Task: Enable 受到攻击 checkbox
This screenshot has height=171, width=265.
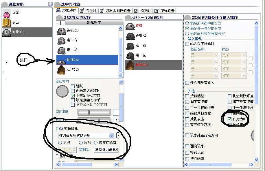Action: [187, 119]
